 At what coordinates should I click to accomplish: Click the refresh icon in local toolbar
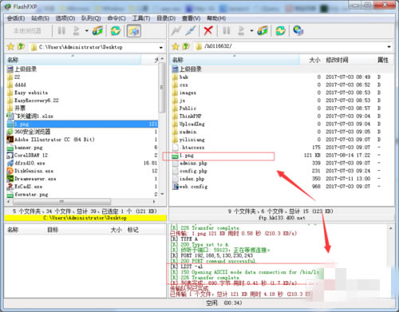(x=116, y=30)
